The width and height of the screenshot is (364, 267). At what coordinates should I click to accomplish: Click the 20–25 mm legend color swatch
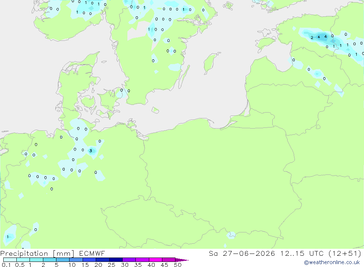[102, 260]
